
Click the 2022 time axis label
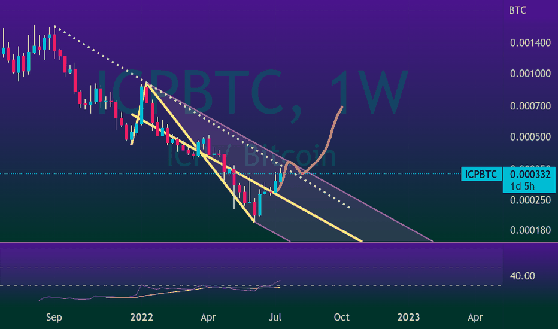(x=142, y=317)
